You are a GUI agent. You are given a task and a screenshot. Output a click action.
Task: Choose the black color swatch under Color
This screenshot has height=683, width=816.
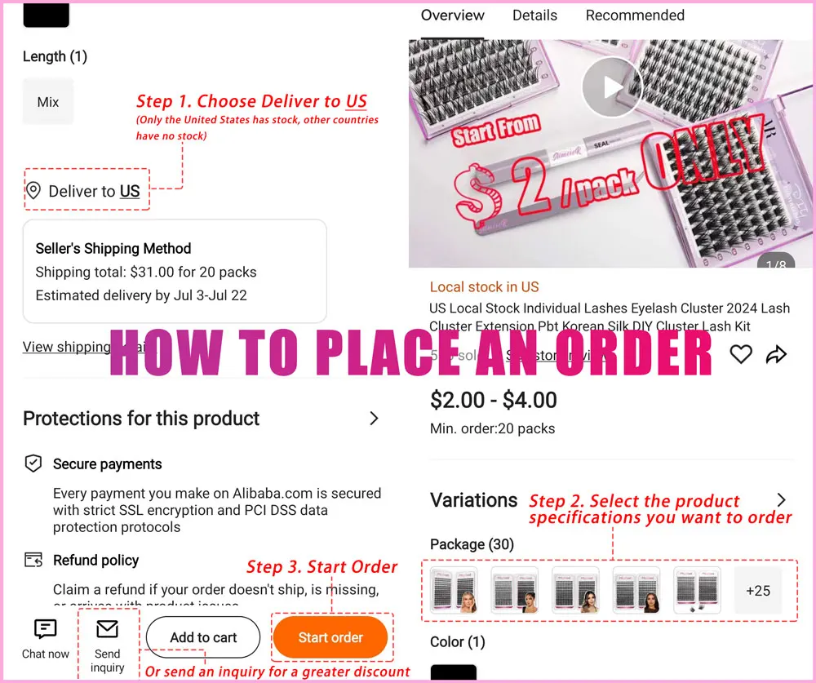tap(453, 674)
